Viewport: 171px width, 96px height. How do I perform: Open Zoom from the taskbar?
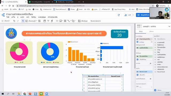pyautogui.click(x=47, y=94)
